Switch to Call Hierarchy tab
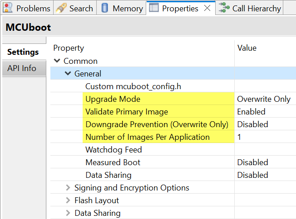 click(x=249, y=8)
